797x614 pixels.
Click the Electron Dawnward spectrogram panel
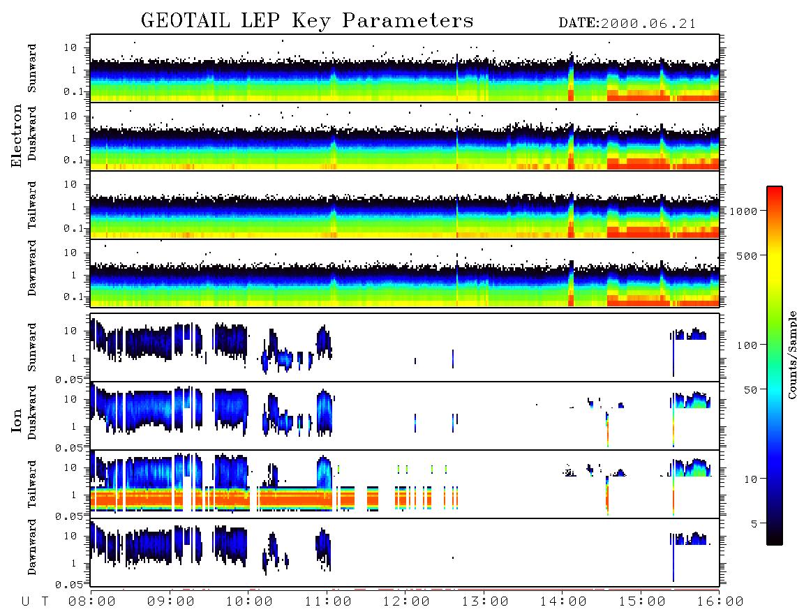[x=405, y=273]
